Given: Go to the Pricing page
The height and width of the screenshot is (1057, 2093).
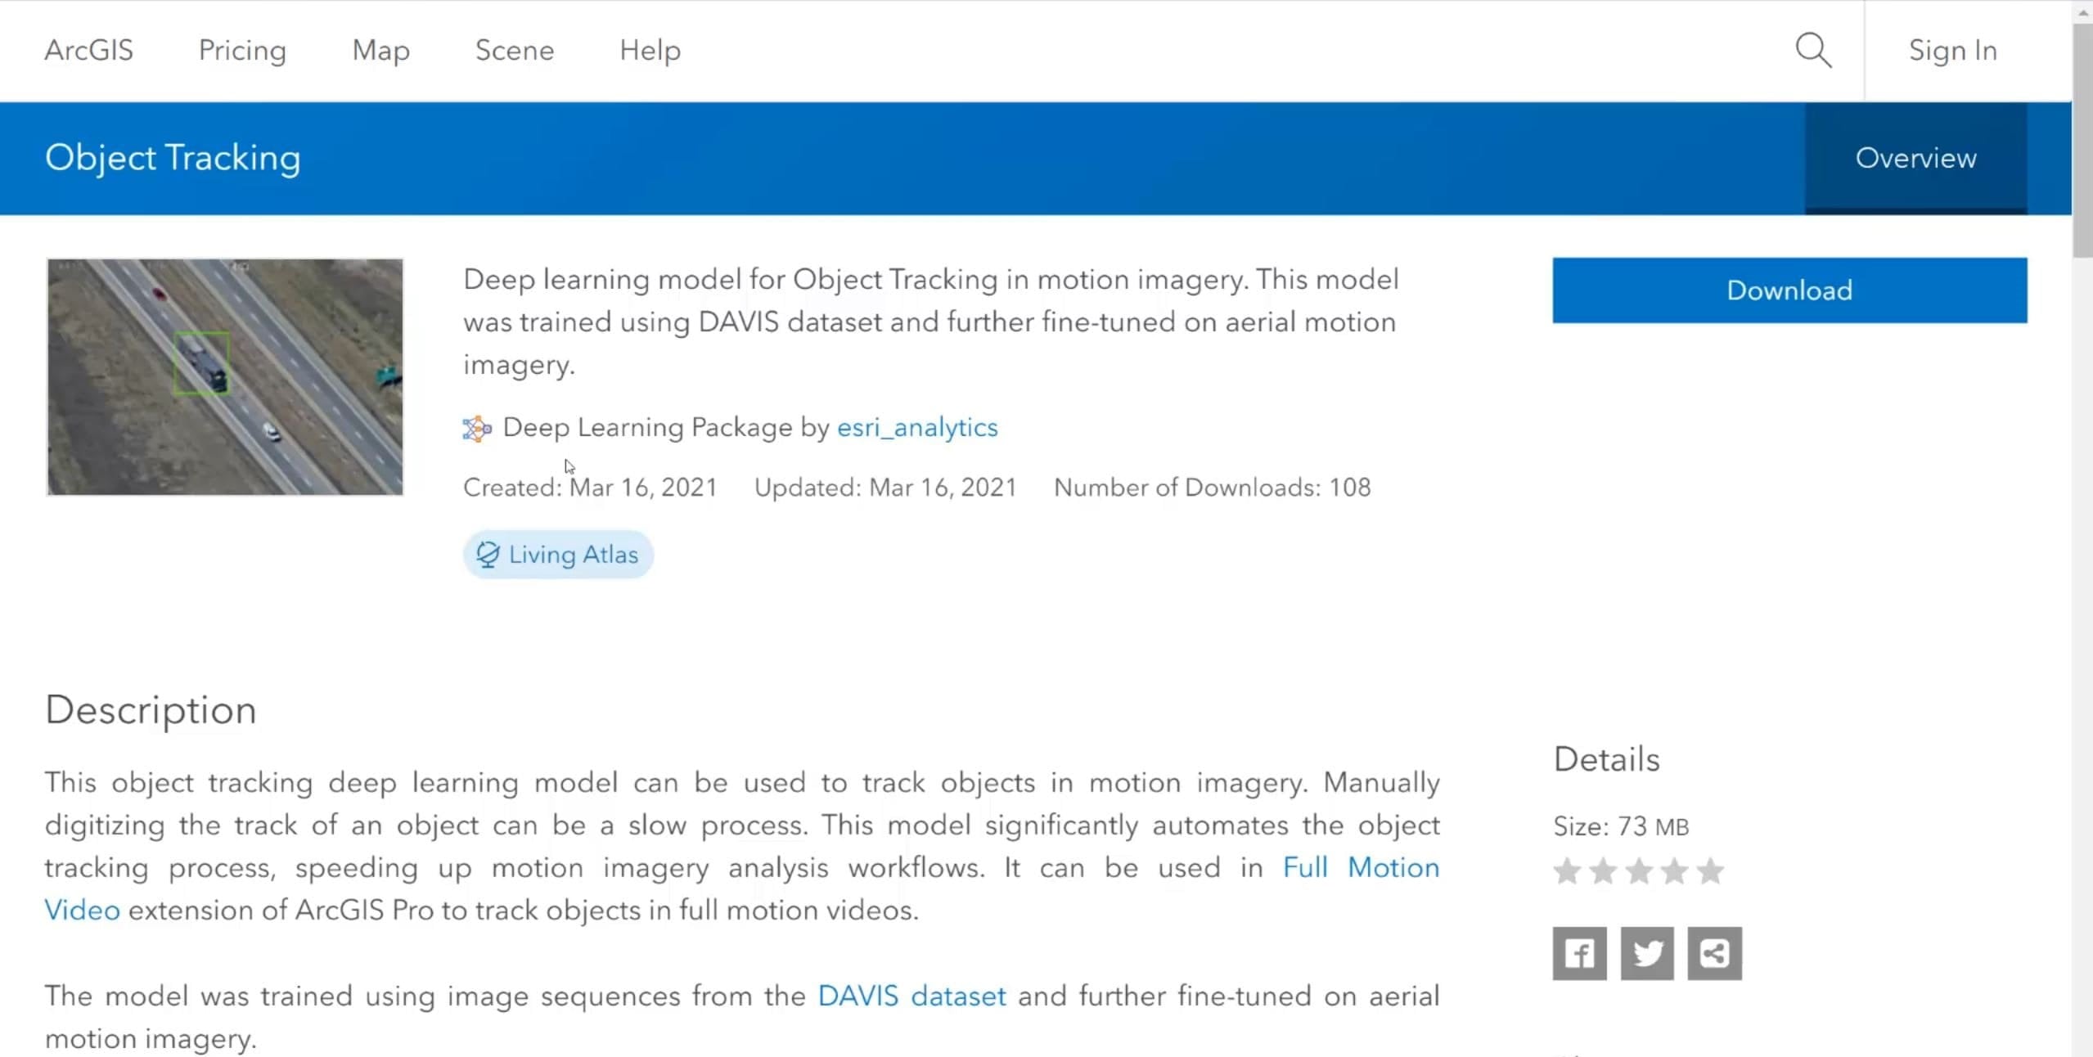Looking at the screenshot, I should [x=242, y=51].
